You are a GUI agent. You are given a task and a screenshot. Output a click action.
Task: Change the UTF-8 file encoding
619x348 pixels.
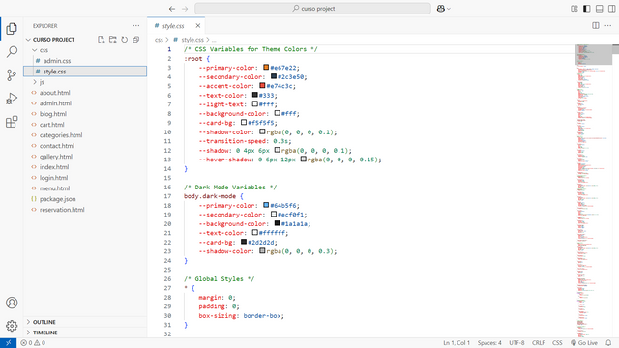click(x=516, y=343)
